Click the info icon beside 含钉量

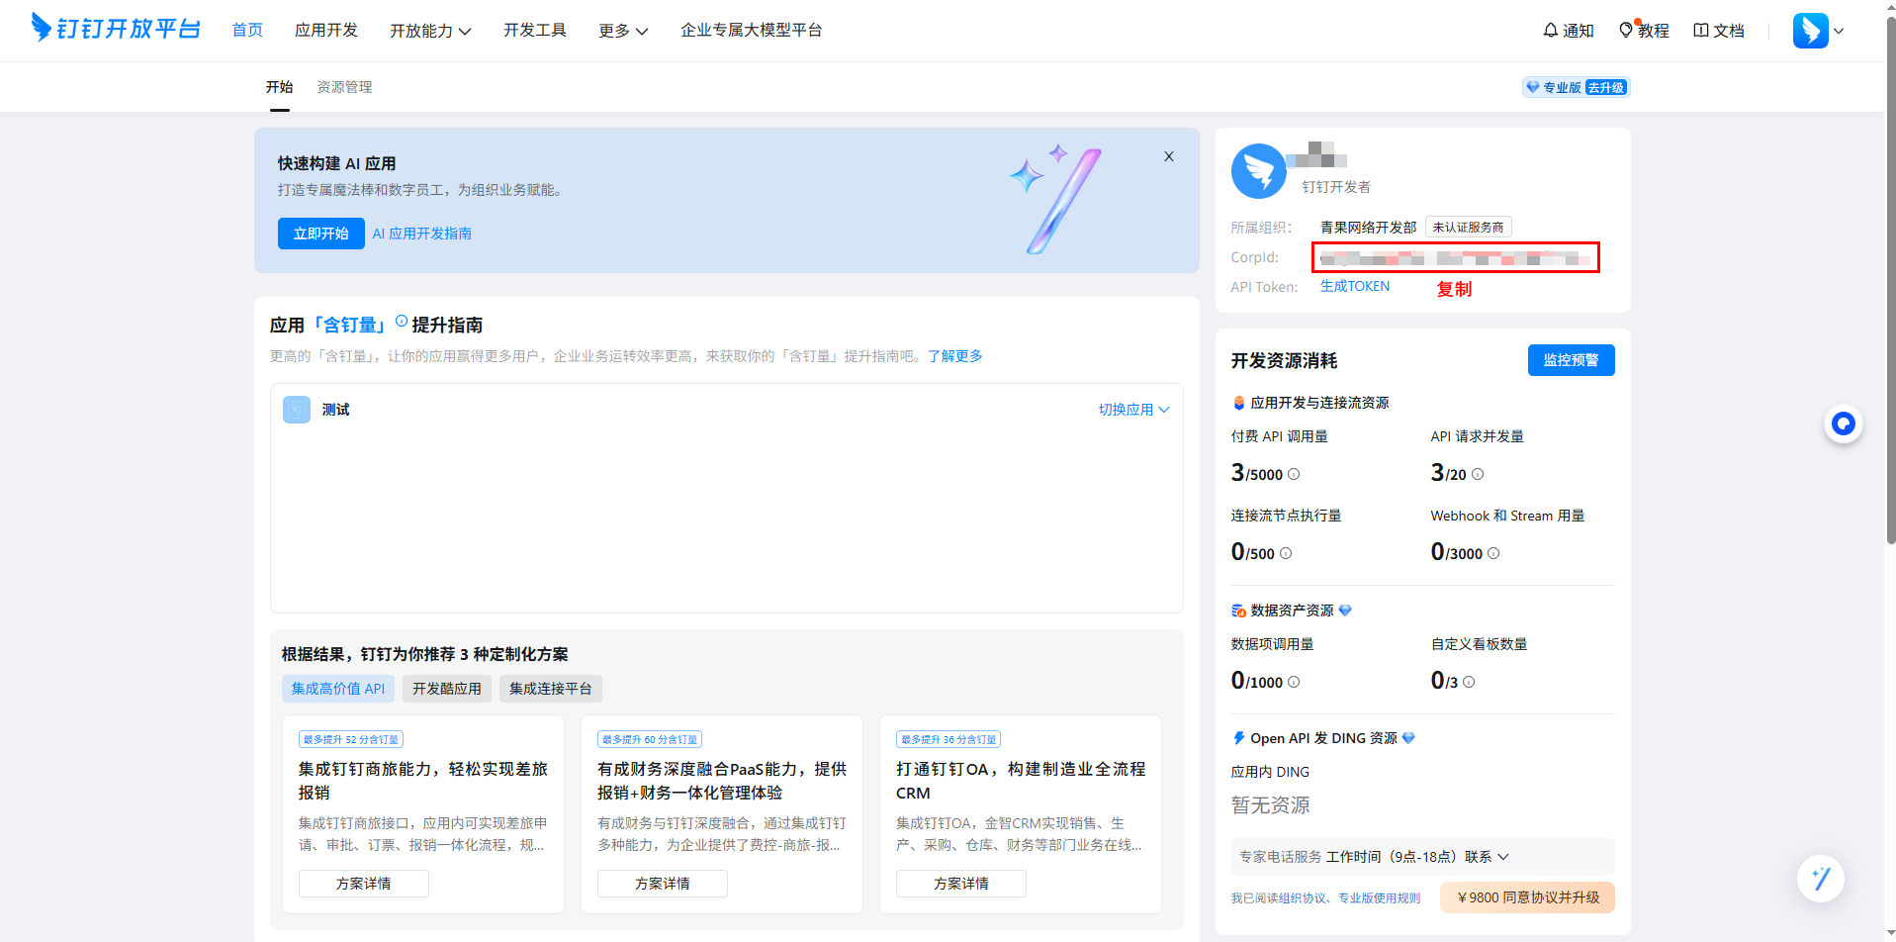click(x=402, y=321)
